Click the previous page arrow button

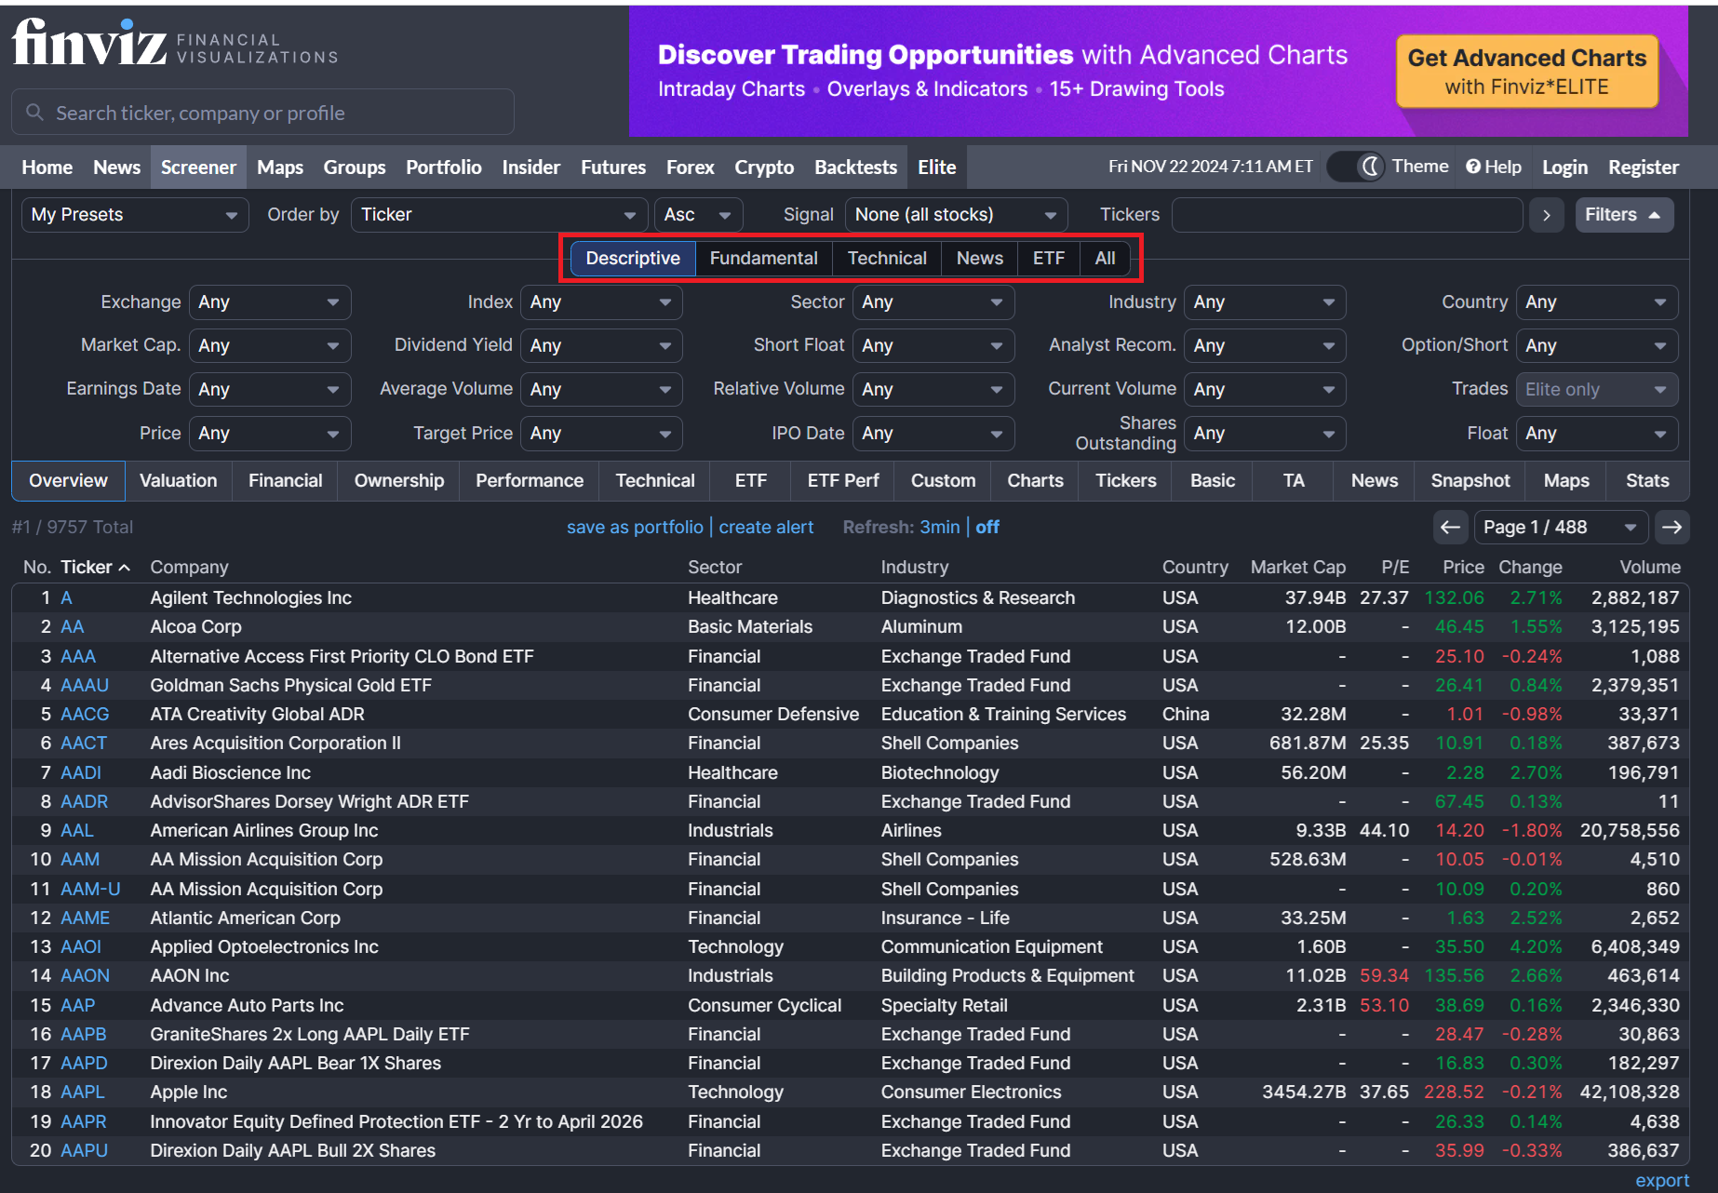pyautogui.click(x=1450, y=527)
